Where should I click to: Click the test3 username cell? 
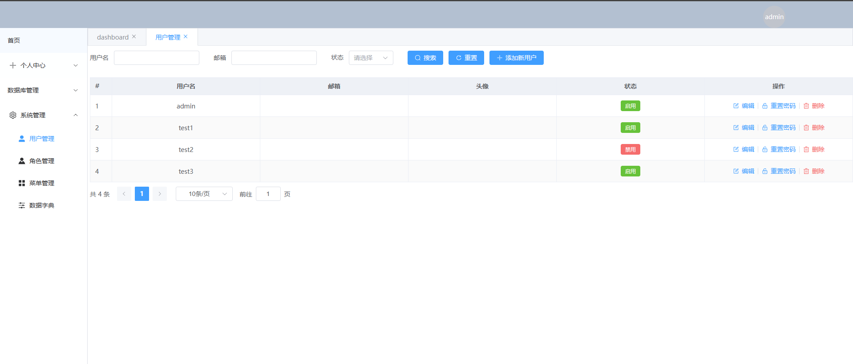pos(186,171)
